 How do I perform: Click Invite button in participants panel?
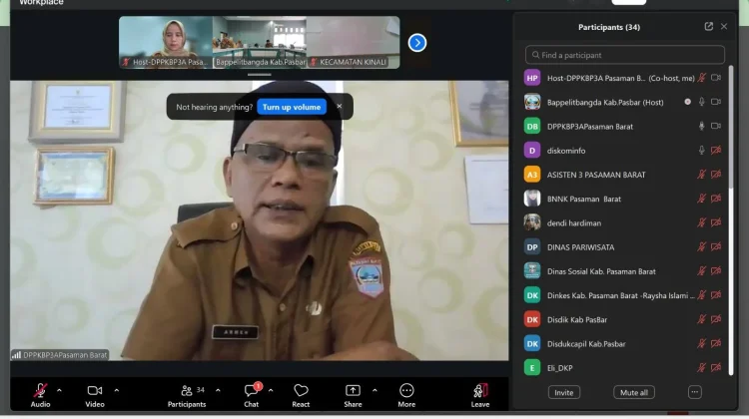click(x=563, y=392)
